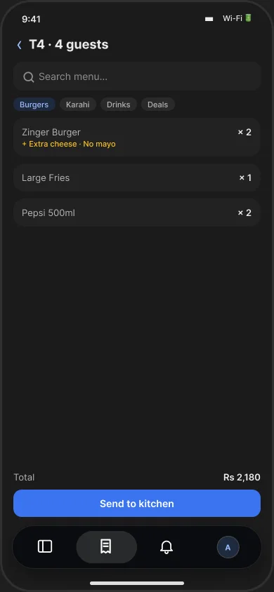The width and height of the screenshot is (274, 592).
Task: Tap the Zinger Burger quantity × 2
Action: point(244,132)
